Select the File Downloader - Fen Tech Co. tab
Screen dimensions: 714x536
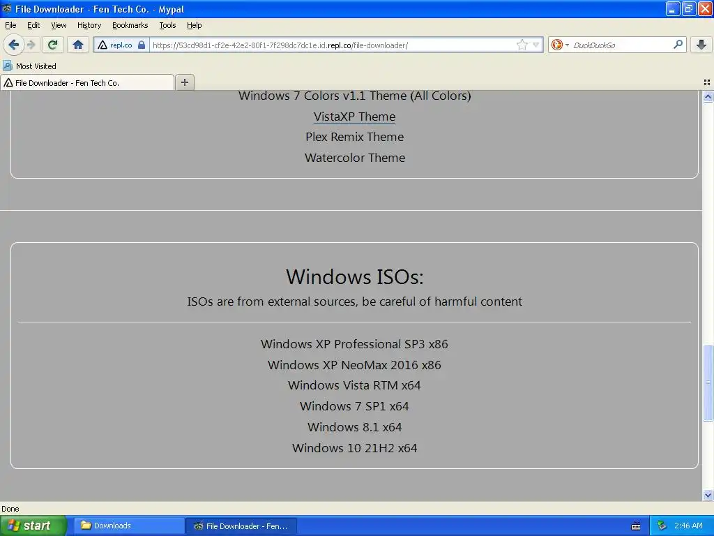(x=87, y=82)
